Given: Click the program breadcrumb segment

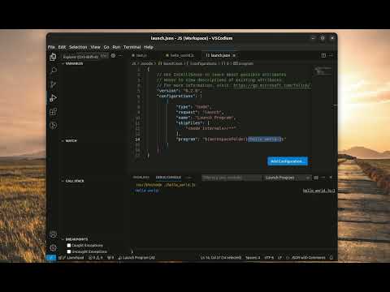Looking at the screenshot, I should (243, 63).
